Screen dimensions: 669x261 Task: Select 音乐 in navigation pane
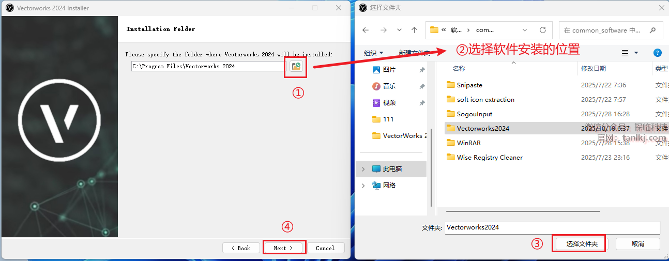click(389, 86)
